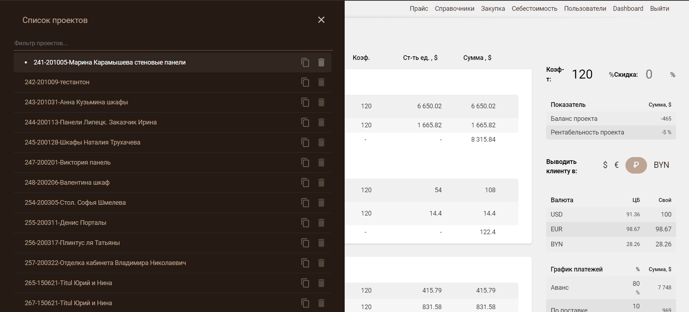The image size is (689, 312).
Task: Open project 244-200113-Панели Липецк
Action: (x=90, y=122)
